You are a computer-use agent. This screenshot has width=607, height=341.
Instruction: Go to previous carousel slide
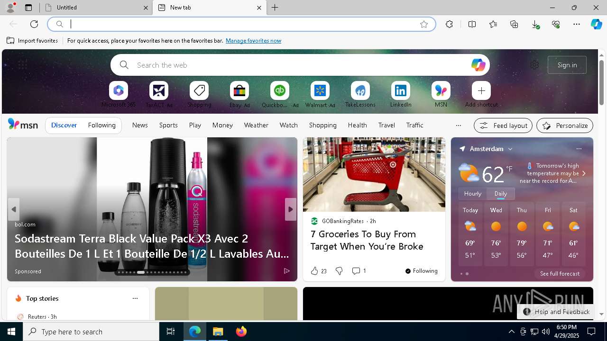[x=14, y=209]
